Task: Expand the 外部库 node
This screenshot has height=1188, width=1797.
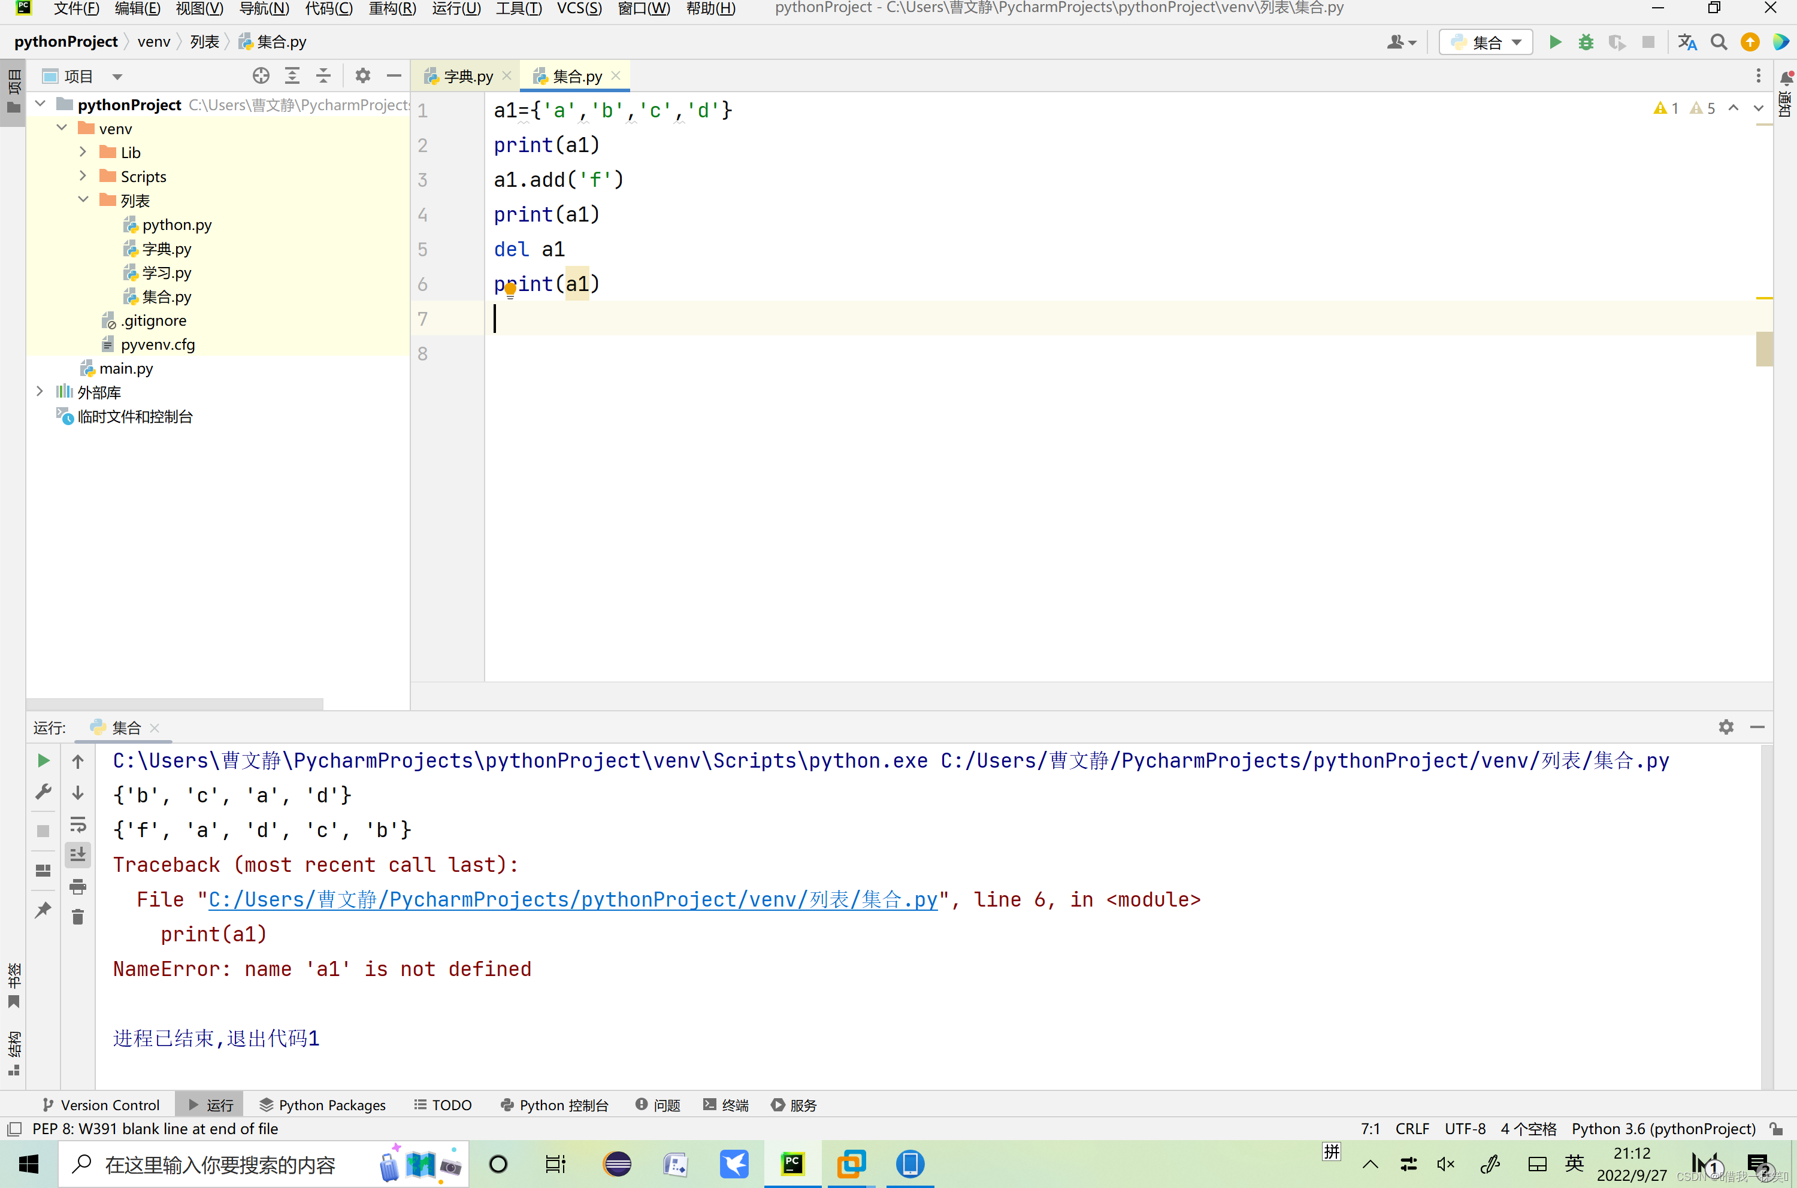Action: [x=40, y=392]
